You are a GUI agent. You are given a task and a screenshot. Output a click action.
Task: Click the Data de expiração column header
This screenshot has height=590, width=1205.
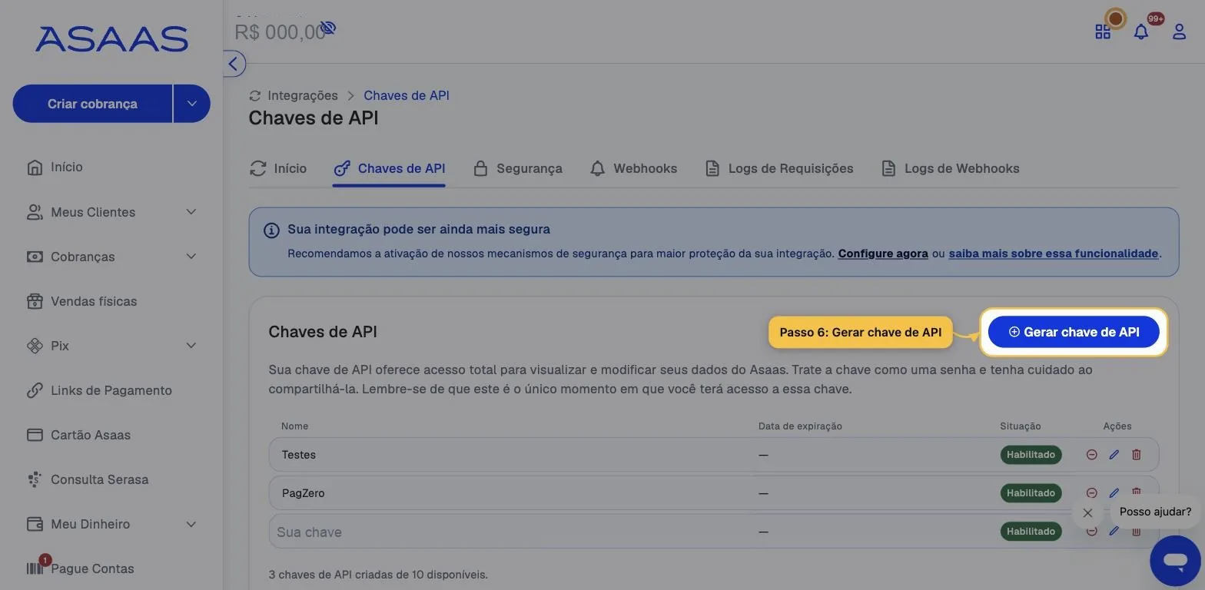pos(800,426)
